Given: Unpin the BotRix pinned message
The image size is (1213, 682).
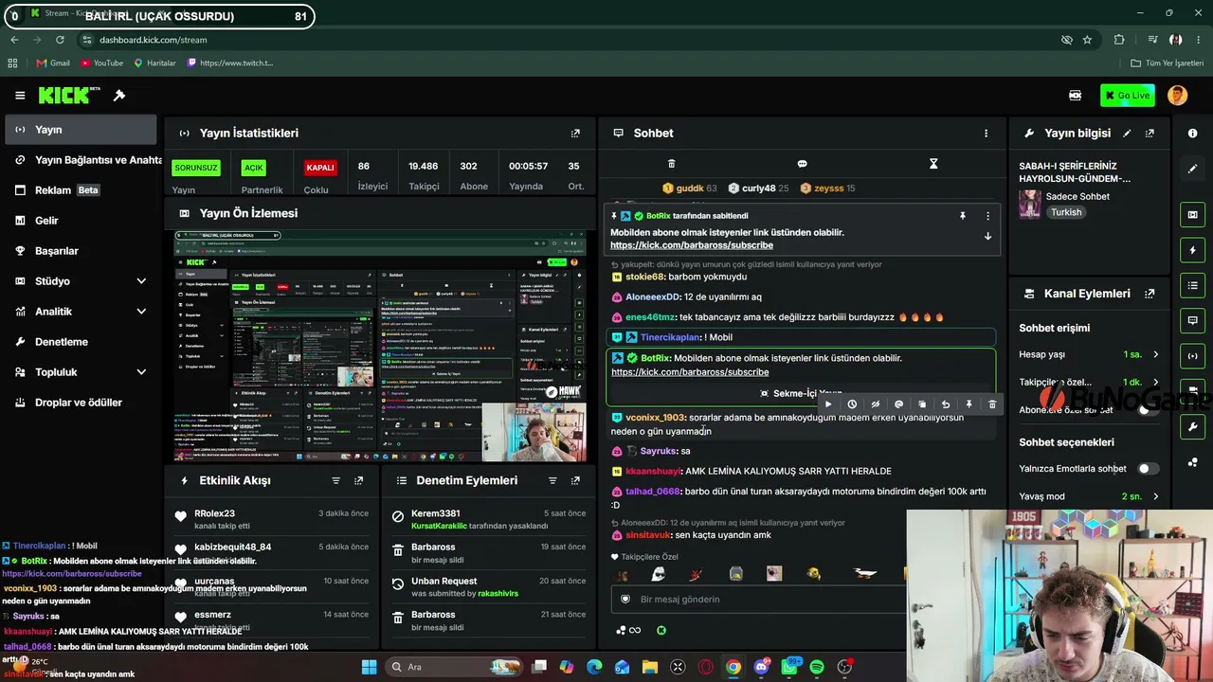Looking at the screenshot, I should [x=963, y=216].
